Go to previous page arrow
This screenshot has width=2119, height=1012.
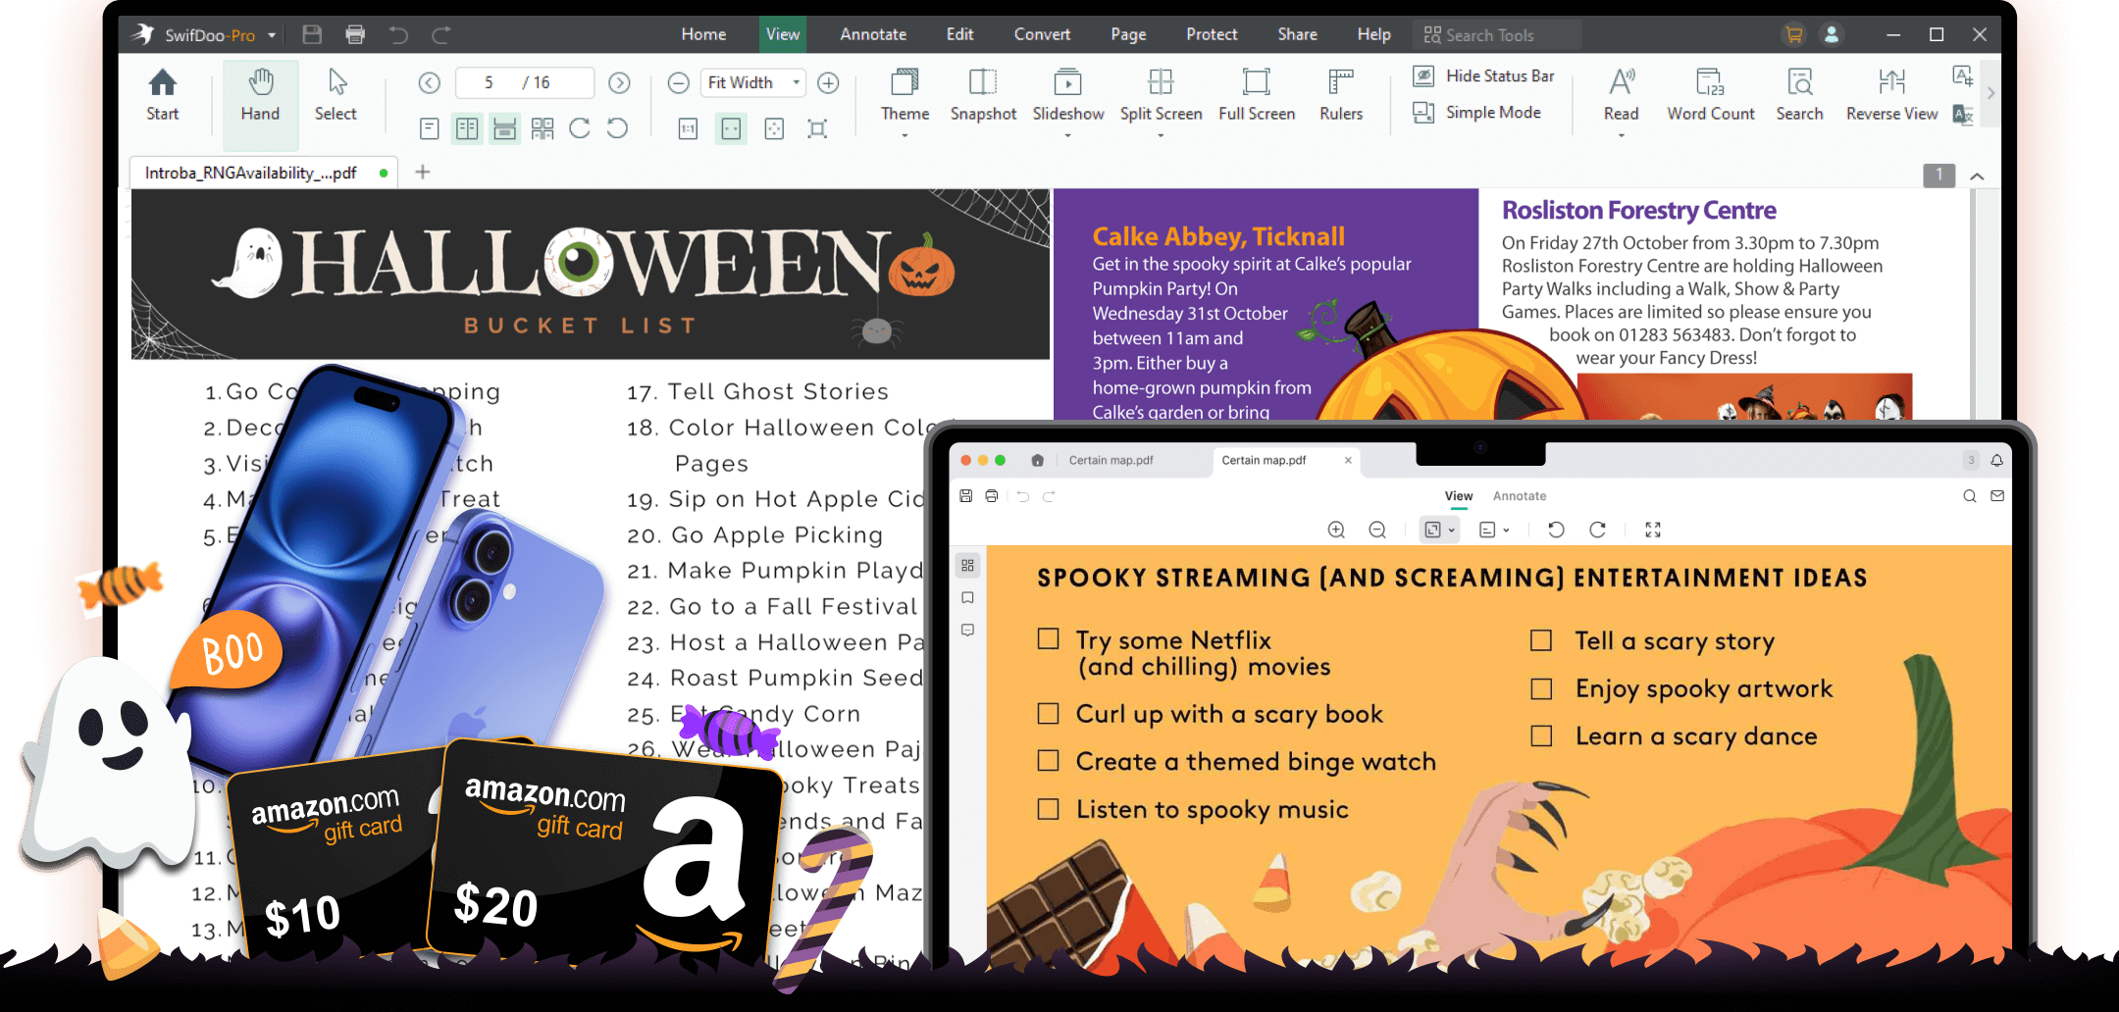(x=430, y=82)
